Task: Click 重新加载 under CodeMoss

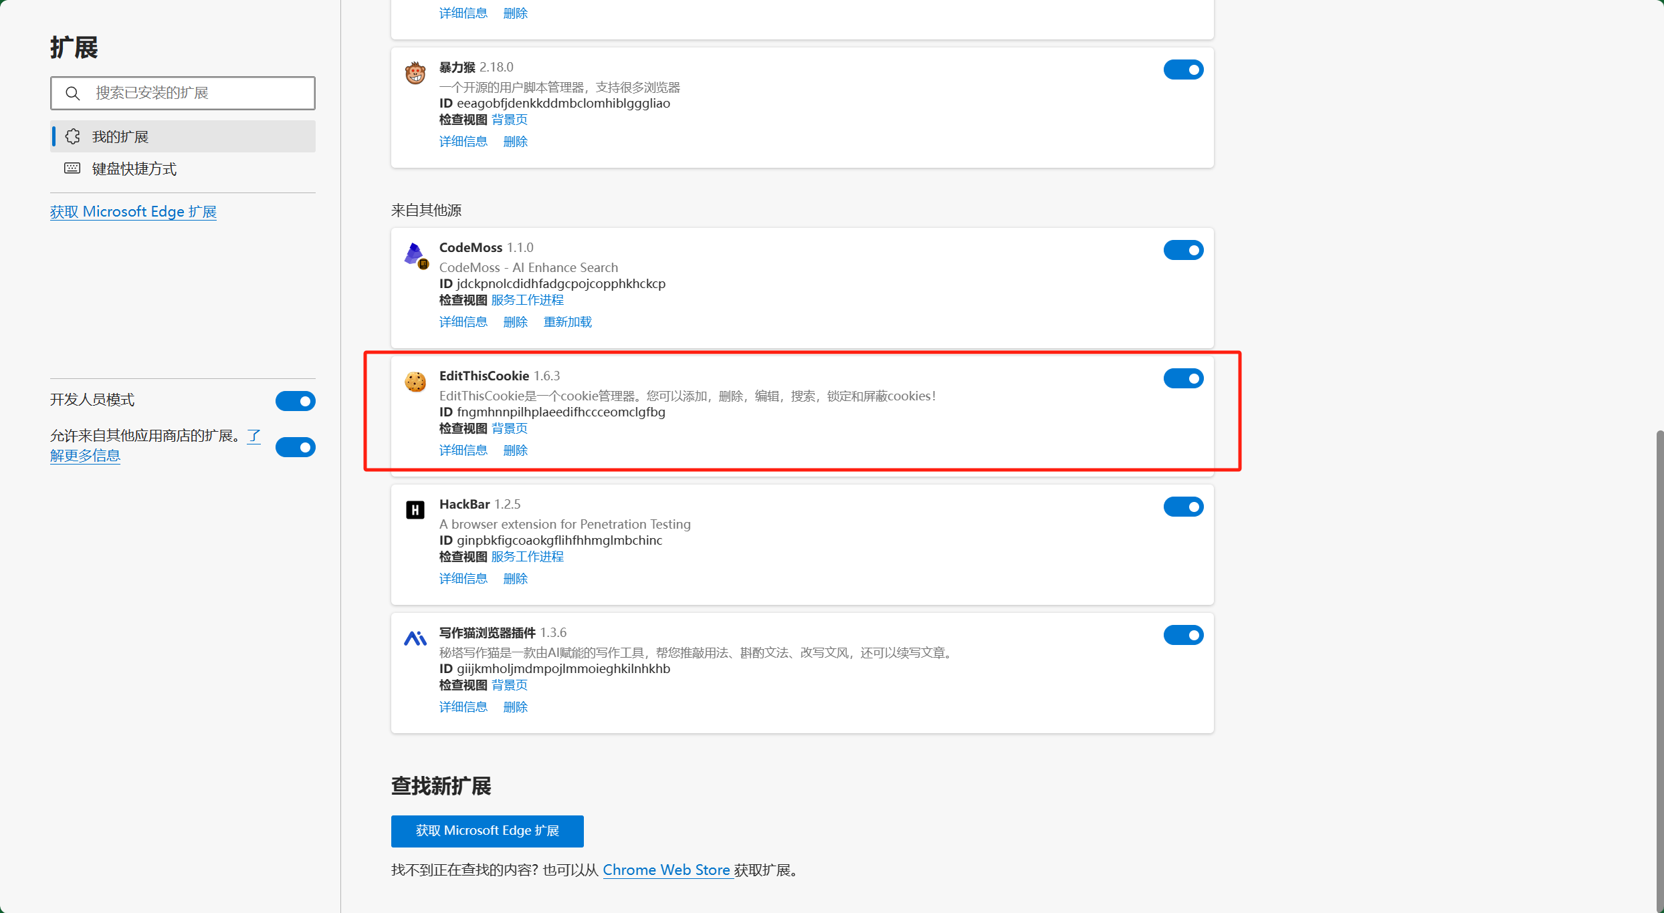Action: [567, 322]
